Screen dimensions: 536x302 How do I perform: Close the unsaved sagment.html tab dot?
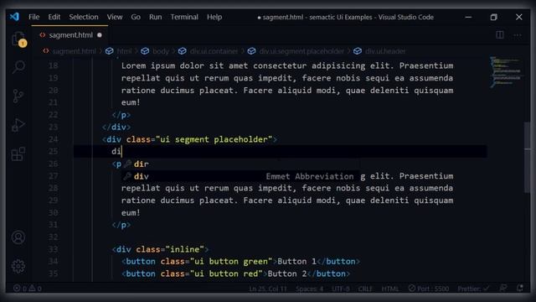click(x=100, y=35)
